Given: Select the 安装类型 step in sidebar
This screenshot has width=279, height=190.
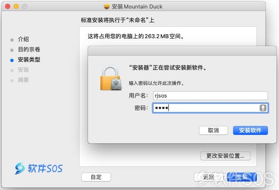Looking at the screenshot, I should pyautogui.click(x=29, y=60).
